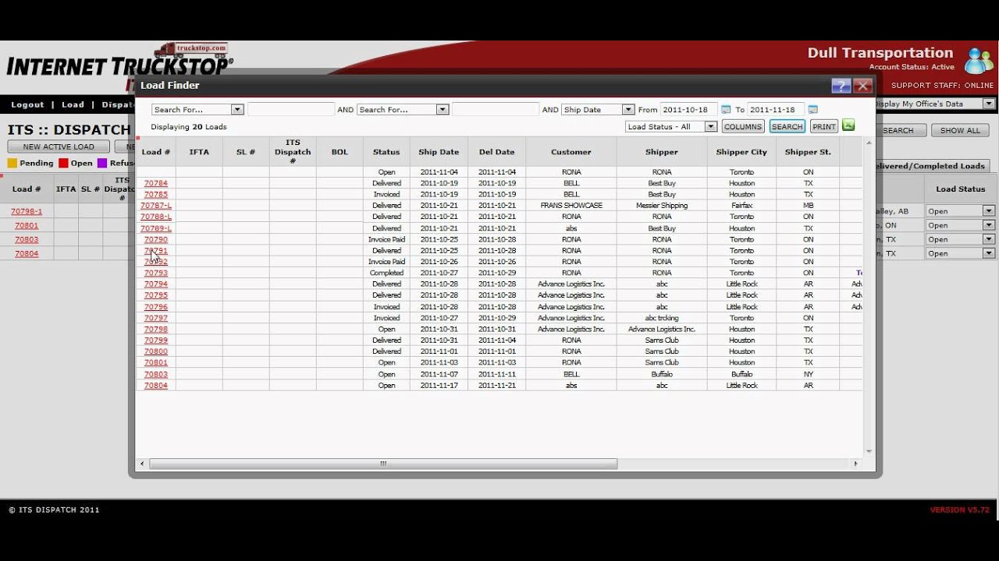The width and height of the screenshot is (999, 561).
Task: Click SEARCH button on the dispatch page
Action: pyautogui.click(x=898, y=130)
